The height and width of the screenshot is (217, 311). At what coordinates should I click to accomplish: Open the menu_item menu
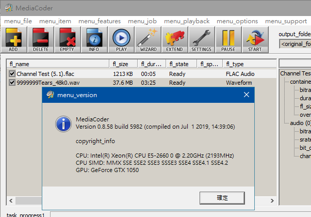coord(55,21)
